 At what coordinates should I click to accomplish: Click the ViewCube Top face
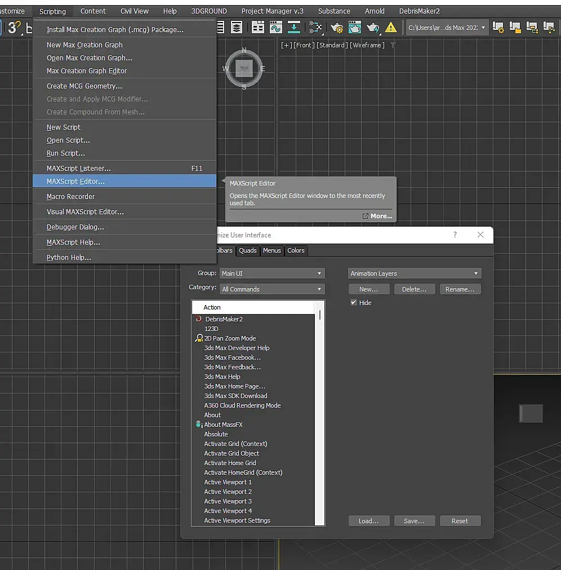[244, 68]
